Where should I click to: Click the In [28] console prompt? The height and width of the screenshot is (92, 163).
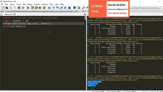(91, 89)
